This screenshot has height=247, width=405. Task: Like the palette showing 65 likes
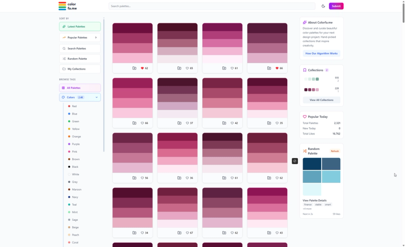click(x=186, y=68)
